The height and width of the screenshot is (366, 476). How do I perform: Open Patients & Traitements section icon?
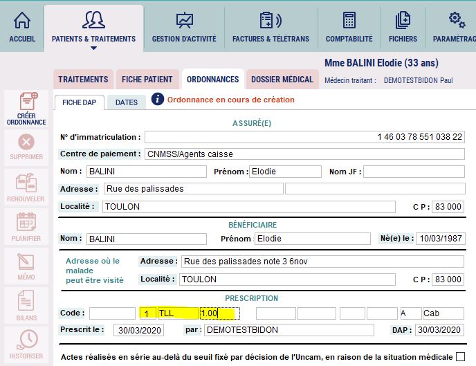[93, 20]
